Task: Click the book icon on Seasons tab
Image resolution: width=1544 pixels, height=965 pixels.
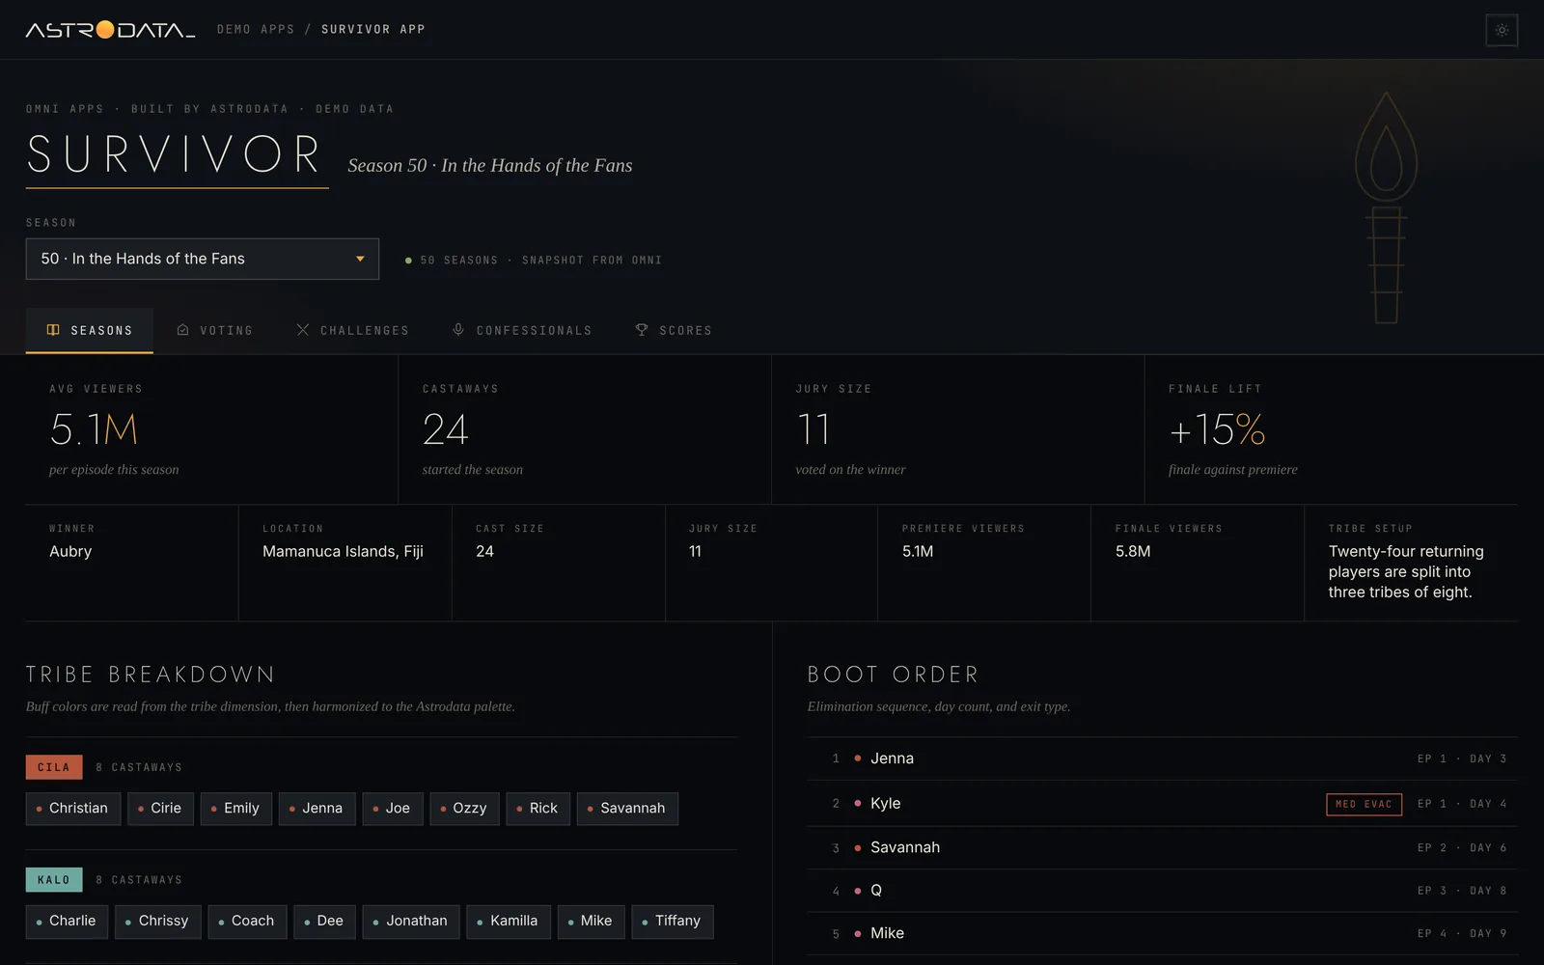Action: pyautogui.click(x=53, y=330)
